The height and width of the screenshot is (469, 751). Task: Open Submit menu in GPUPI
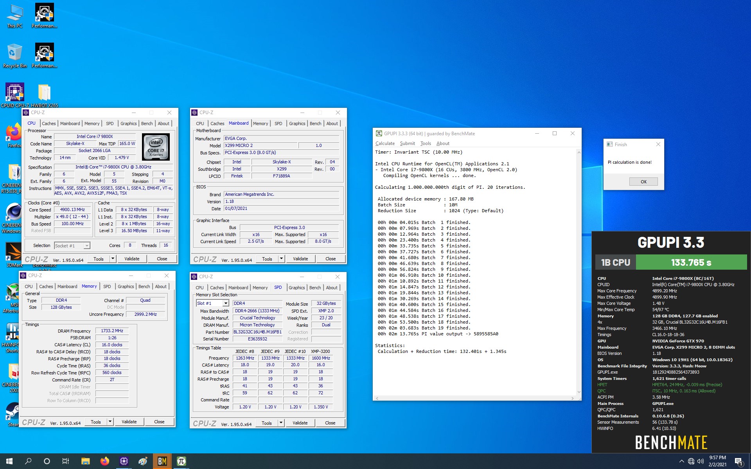tap(407, 143)
